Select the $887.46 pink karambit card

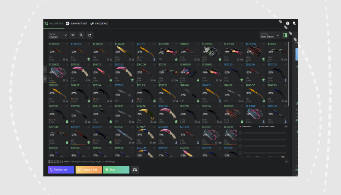80,73
